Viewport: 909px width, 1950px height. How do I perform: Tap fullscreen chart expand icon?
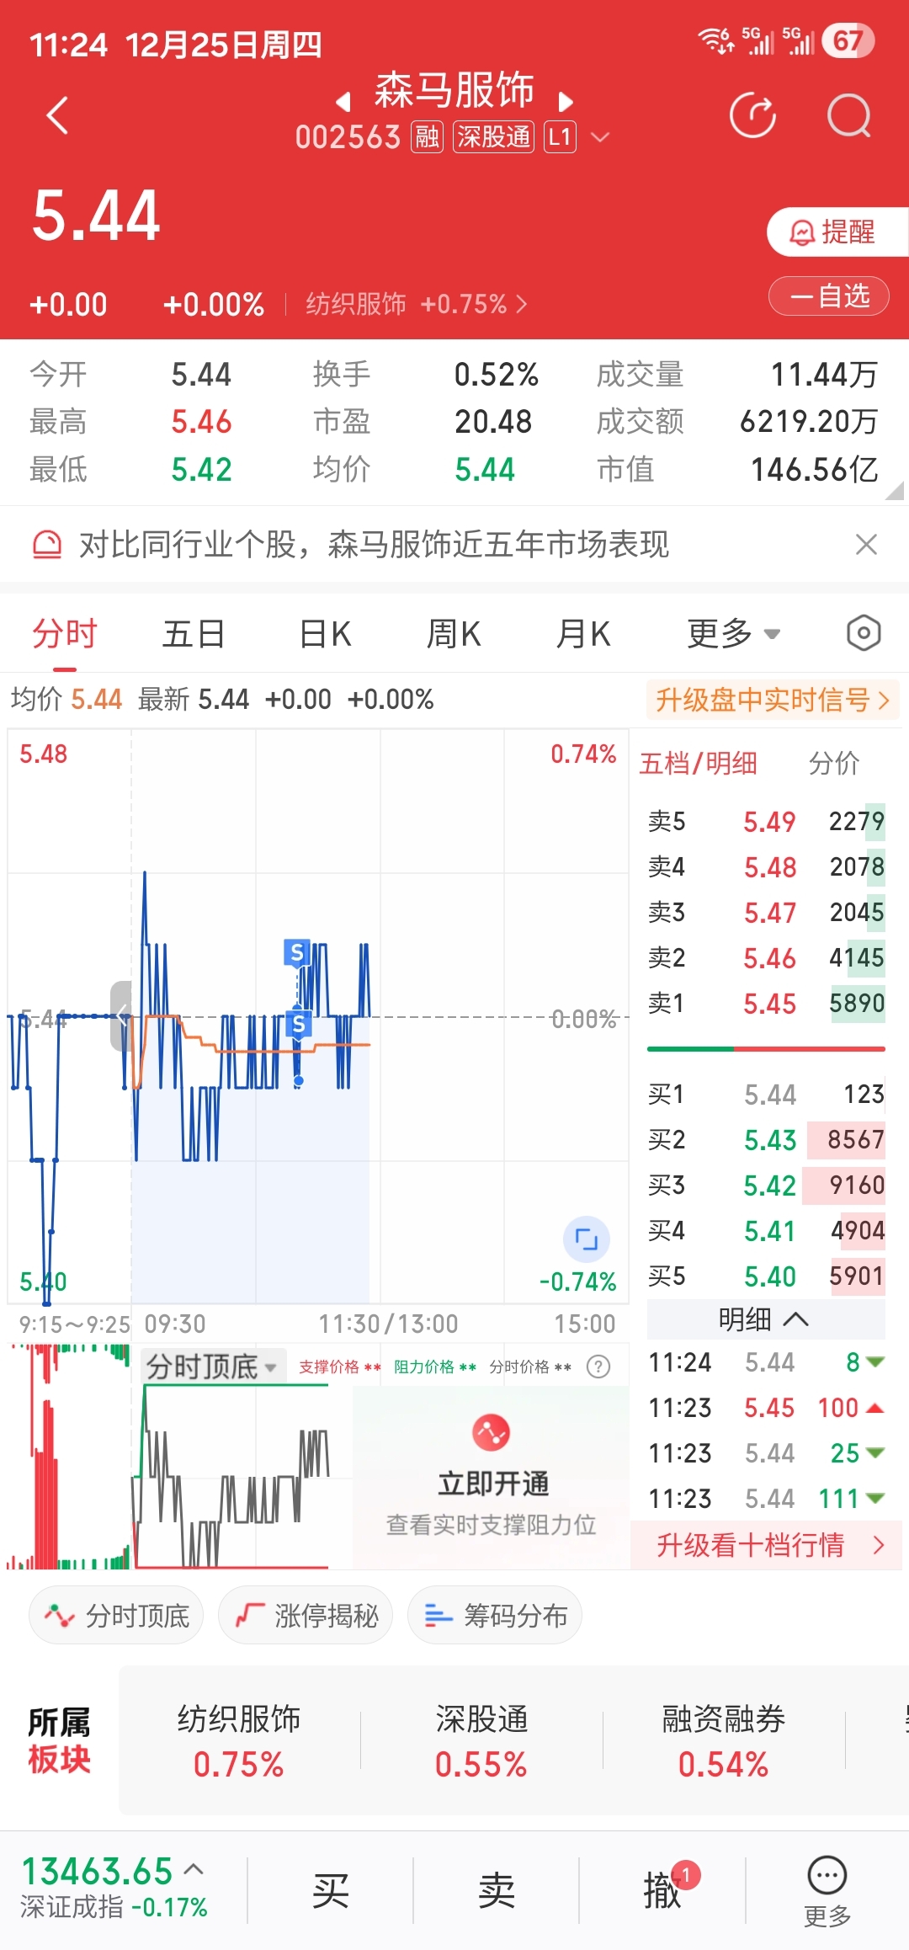[x=586, y=1239]
